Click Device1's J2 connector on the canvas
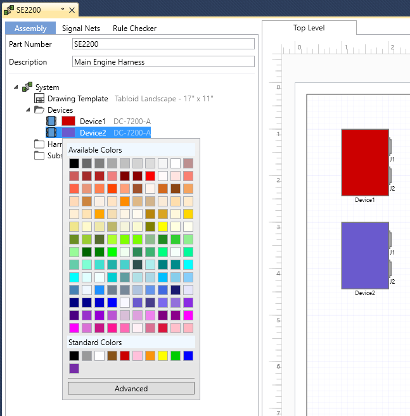The height and width of the screenshot is (416, 410). point(390,175)
